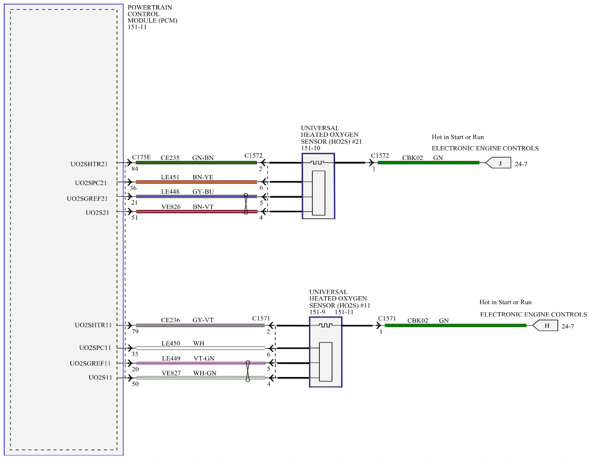Click the C175E connector label
Screen dimensions: 590x459
[142, 157]
